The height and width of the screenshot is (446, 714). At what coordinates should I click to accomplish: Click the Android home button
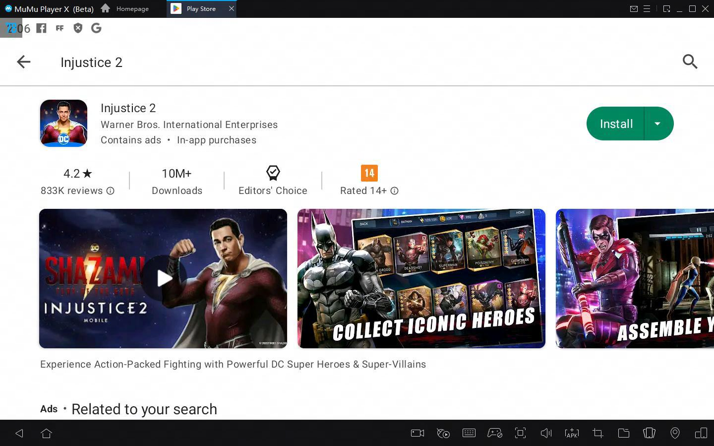coord(46,433)
